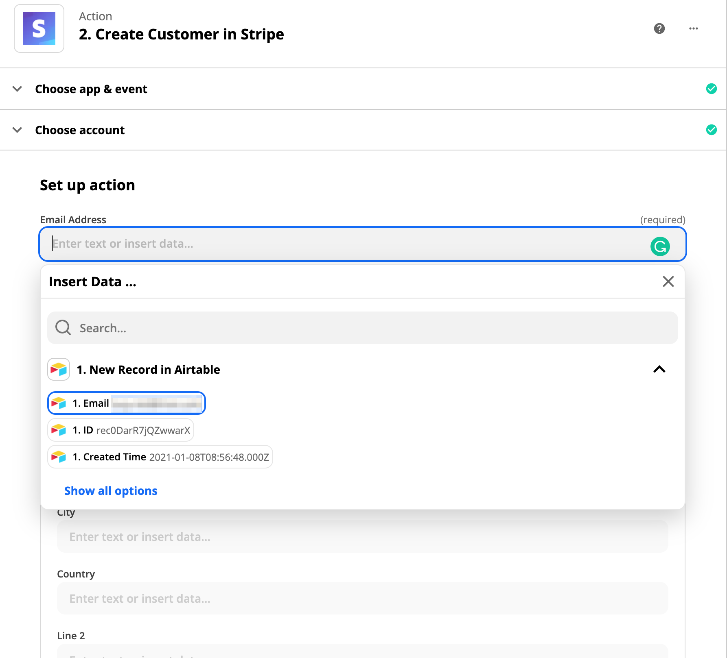Viewport: 727px width, 658px height.
Task: Open the help question mark icon
Action: click(659, 28)
